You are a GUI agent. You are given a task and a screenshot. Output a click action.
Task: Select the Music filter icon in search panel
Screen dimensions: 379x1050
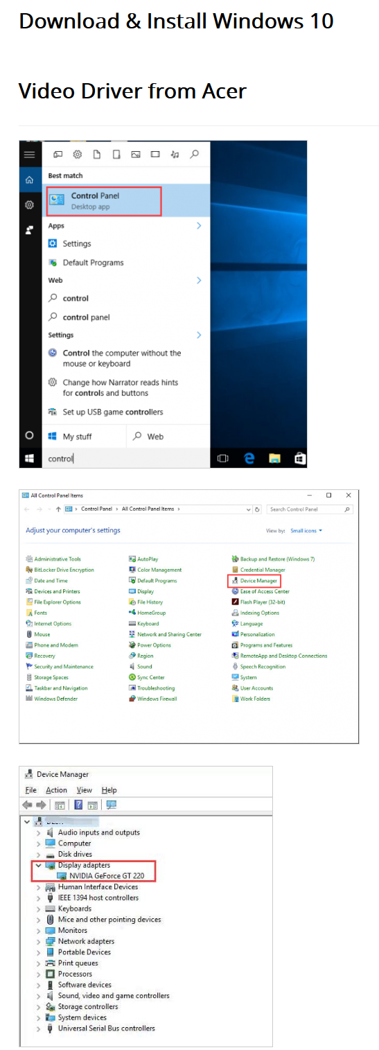(x=175, y=155)
